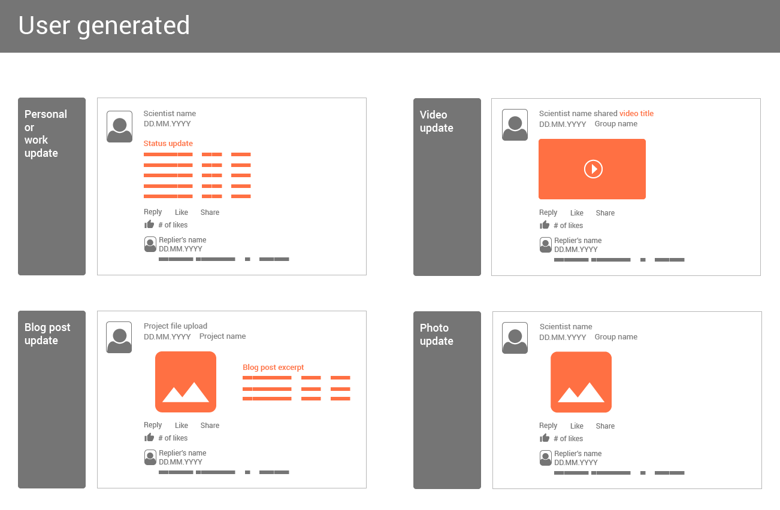Screen dimensions: 780x510
Task: Open the Status update link
Action: 168,143
